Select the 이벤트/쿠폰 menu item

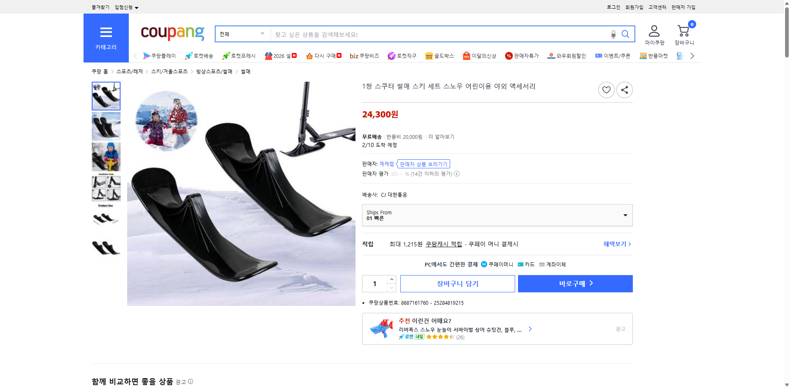point(613,56)
